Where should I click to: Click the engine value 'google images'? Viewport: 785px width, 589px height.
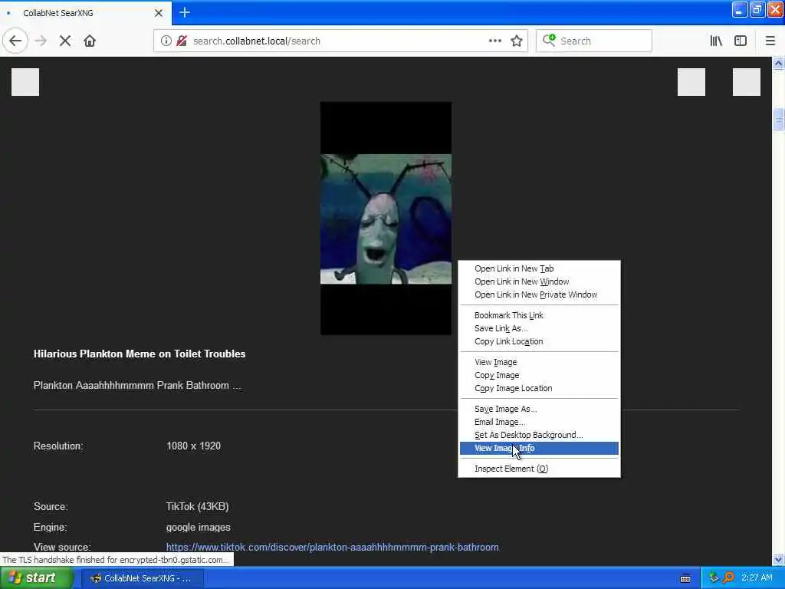click(199, 527)
